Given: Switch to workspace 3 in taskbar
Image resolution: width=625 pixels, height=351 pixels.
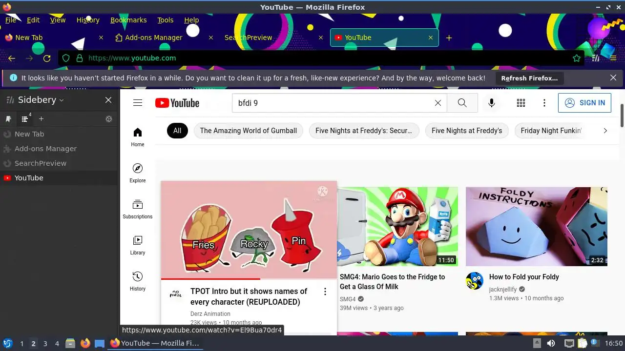Looking at the screenshot, I should tap(45, 344).
